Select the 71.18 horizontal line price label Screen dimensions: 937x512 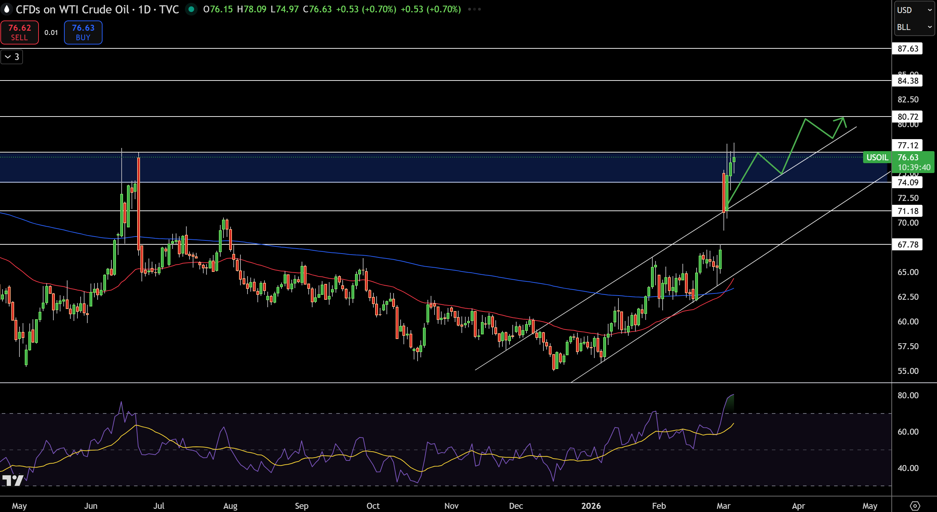pyautogui.click(x=907, y=211)
